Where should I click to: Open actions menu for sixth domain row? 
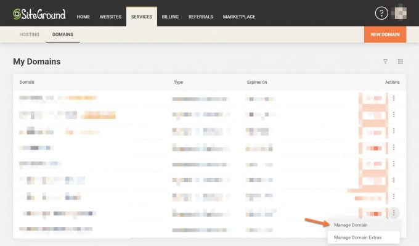point(394,180)
